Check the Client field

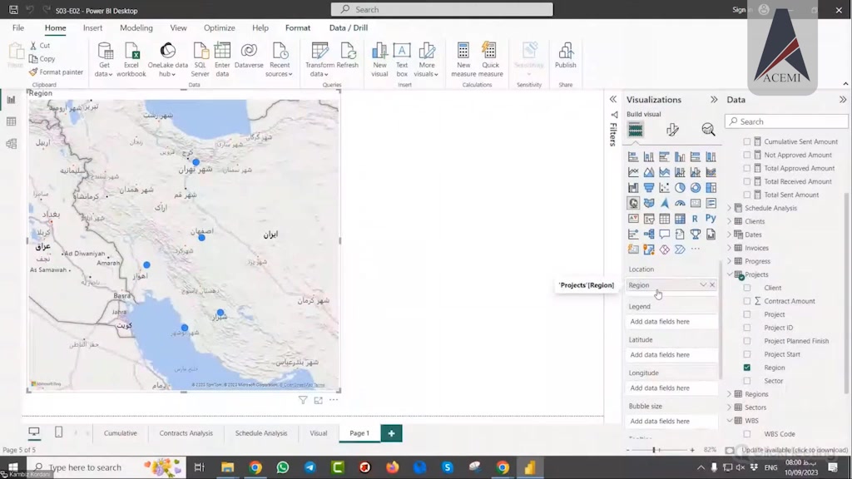747,288
